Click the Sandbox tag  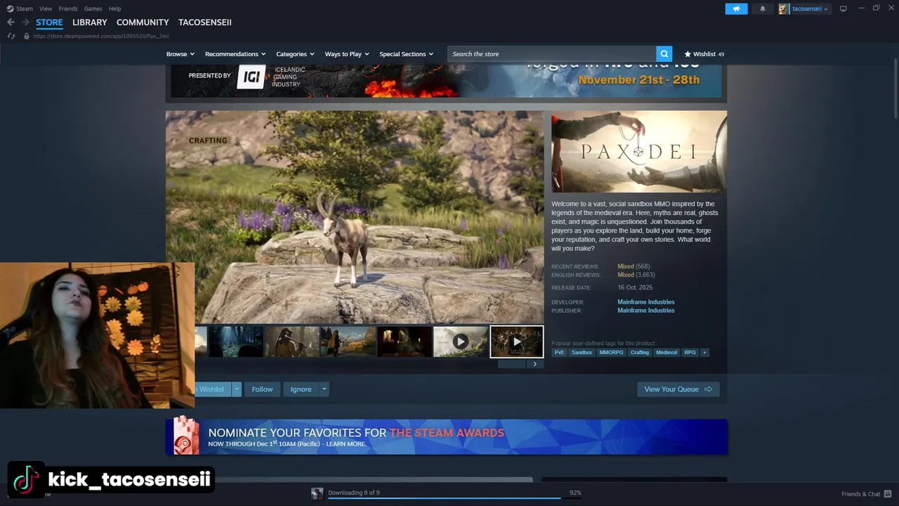pyautogui.click(x=582, y=352)
